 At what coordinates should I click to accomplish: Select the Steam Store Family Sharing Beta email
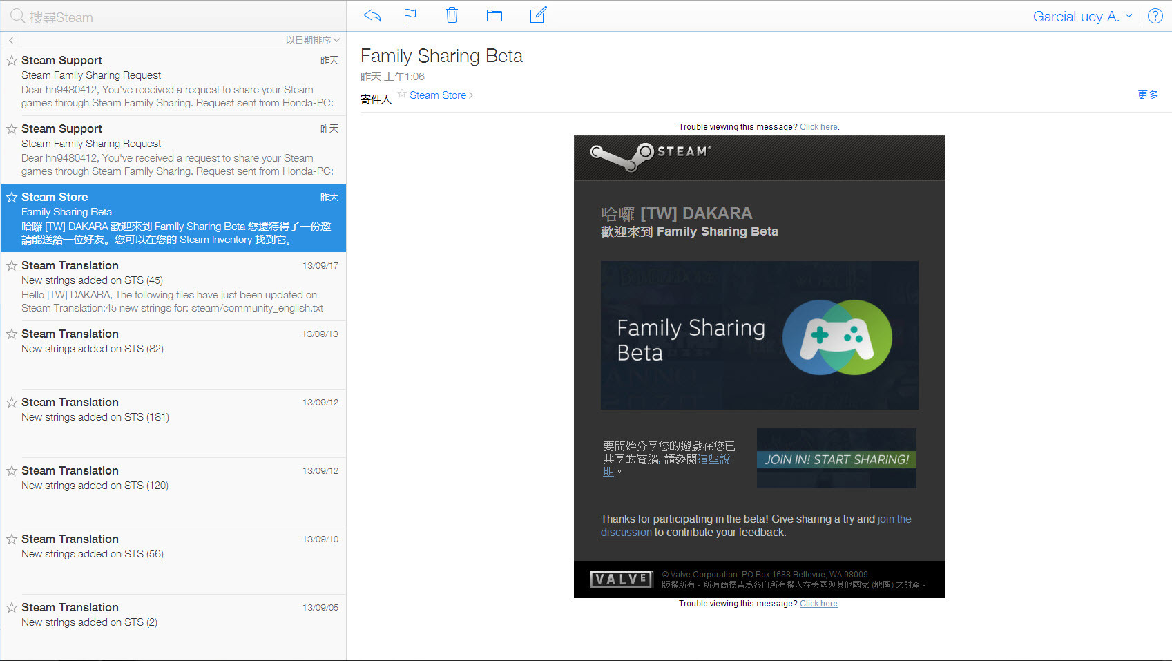(173, 218)
